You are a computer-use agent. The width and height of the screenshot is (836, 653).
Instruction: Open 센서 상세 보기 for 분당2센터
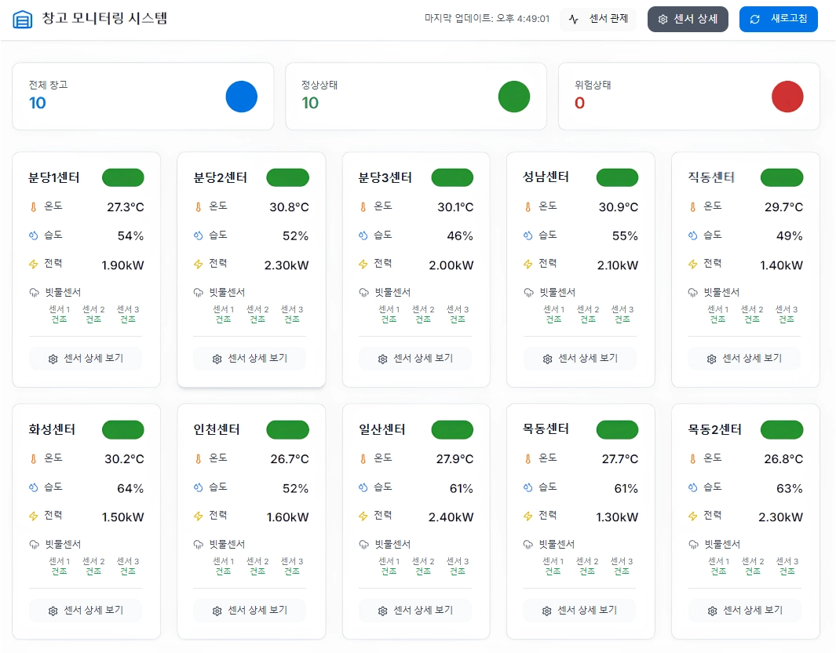click(250, 359)
